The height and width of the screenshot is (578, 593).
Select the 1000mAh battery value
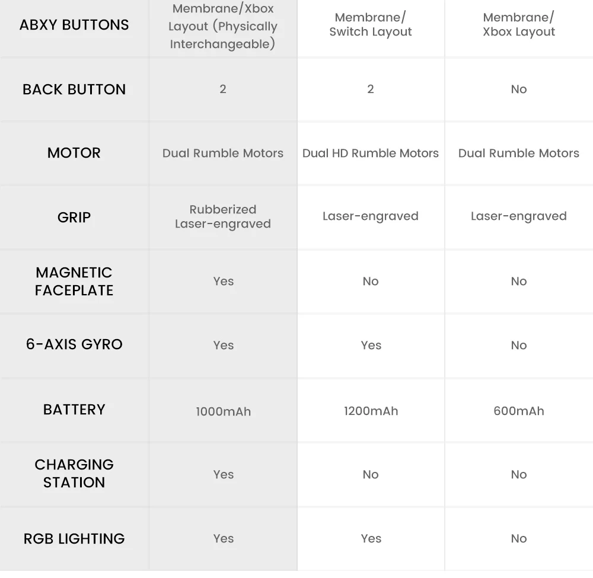223,411
